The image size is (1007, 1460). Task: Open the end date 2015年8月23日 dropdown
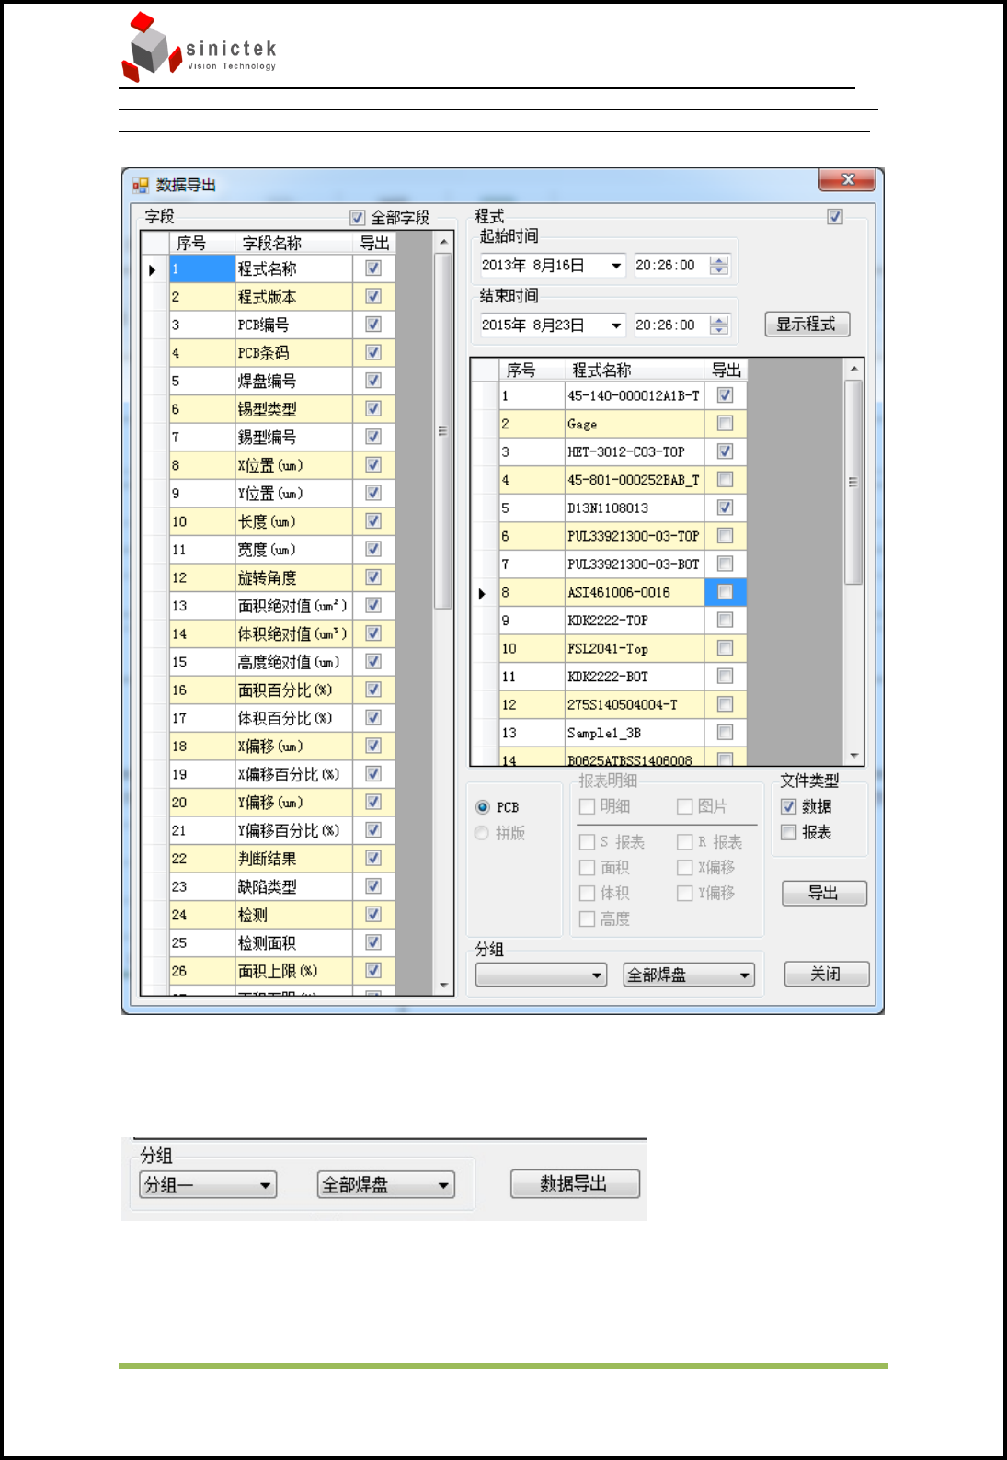point(616,325)
